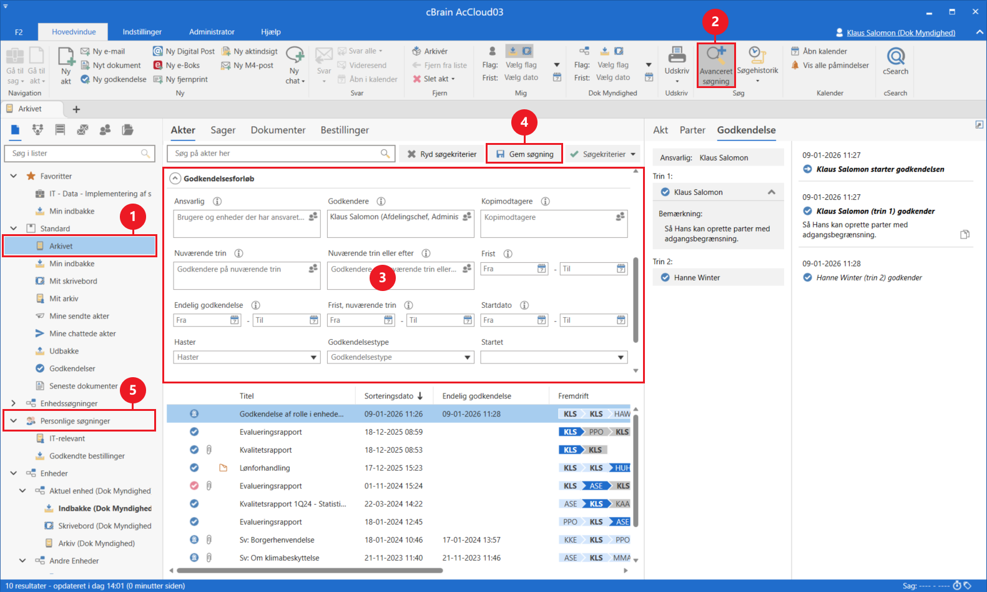The width and height of the screenshot is (987, 592).
Task: Open a new tab with the plus button
Action: coord(76,109)
